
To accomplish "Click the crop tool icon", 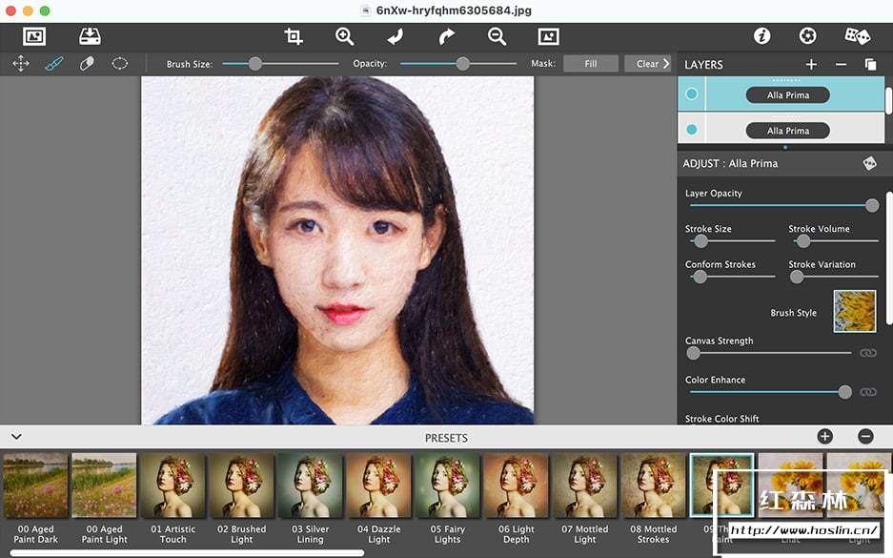I will click(294, 36).
